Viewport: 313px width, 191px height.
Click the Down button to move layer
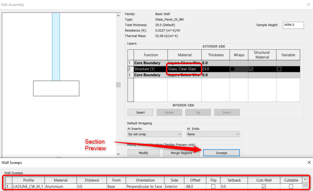coord(227,112)
